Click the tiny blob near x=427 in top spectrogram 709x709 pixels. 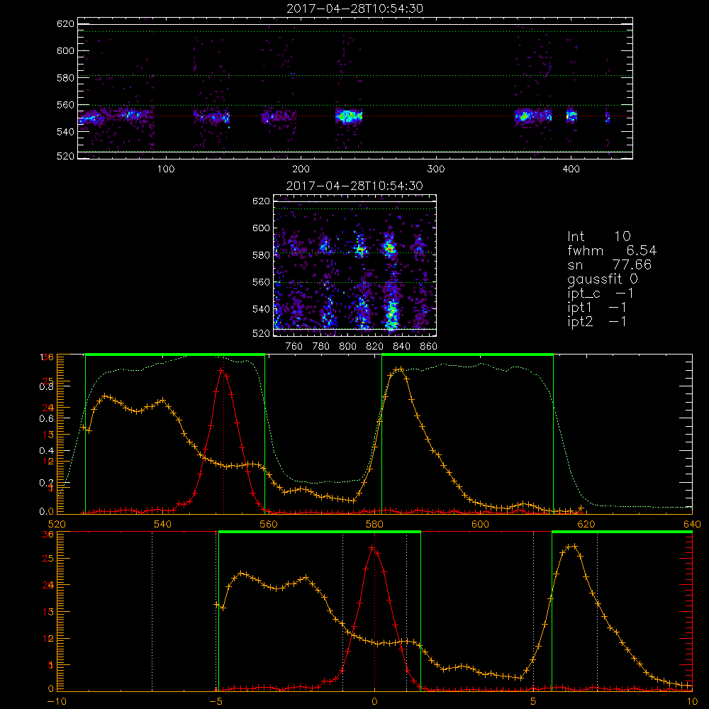click(x=608, y=117)
